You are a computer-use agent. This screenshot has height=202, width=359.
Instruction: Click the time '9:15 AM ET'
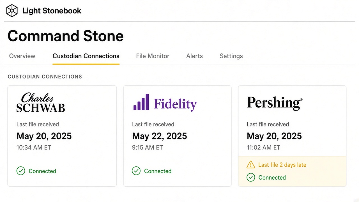coord(148,148)
